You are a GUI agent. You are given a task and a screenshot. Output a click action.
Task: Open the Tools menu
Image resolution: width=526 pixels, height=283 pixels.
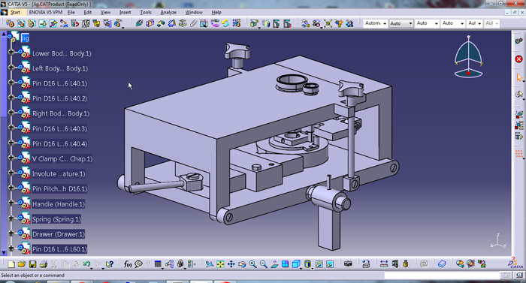[146, 13]
